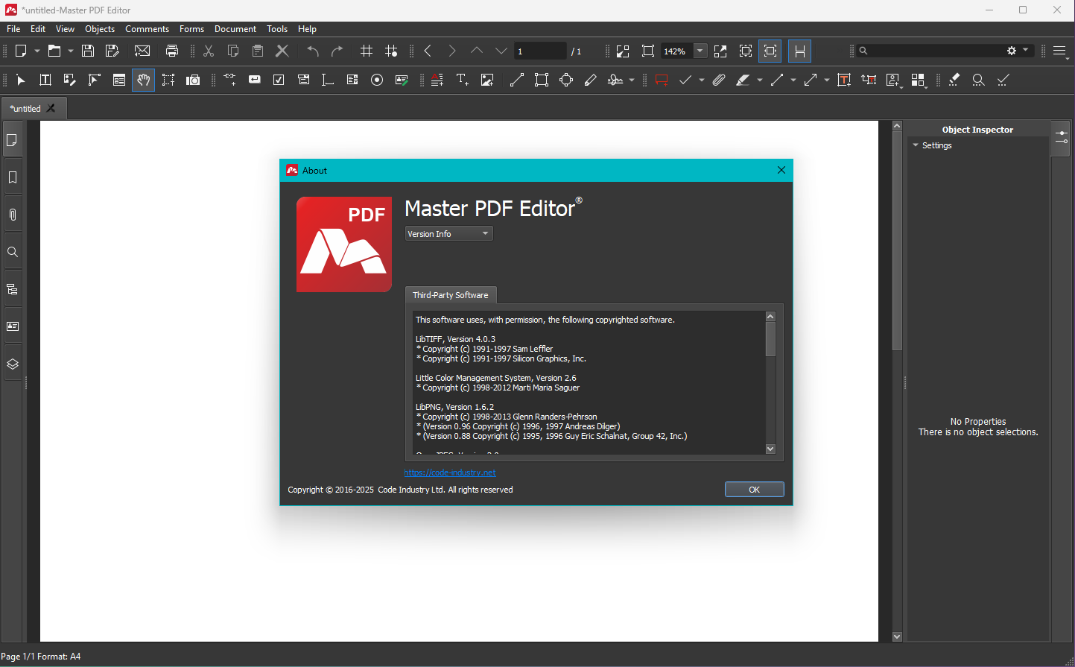Image resolution: width=1075 pixels, height=667 pixels.
Task: Click the Attach File paperclip icon
Action: tap(719, 80)
